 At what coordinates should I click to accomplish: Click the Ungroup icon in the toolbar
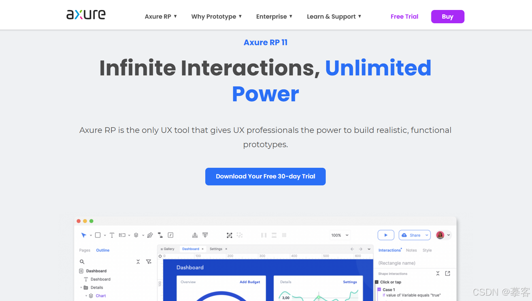coord(239,235)
